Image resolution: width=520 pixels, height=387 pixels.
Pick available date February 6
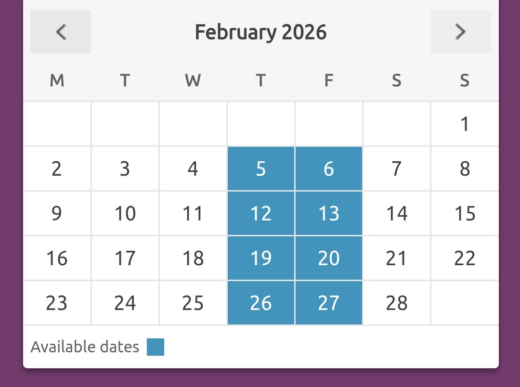pos(329,169)
